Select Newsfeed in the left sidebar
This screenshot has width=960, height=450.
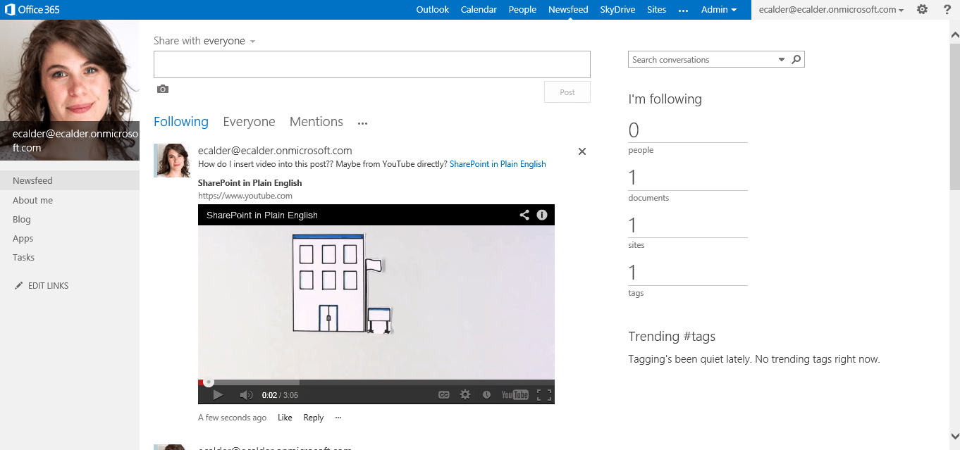click(70, 180)
